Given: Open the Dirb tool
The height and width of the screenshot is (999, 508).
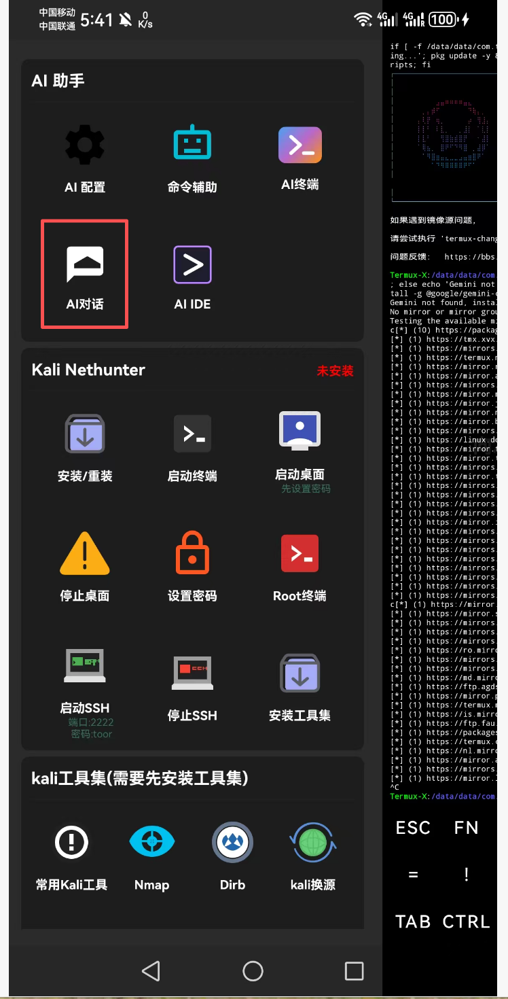Looking at the screenshot, I should (x=232, y=843).
